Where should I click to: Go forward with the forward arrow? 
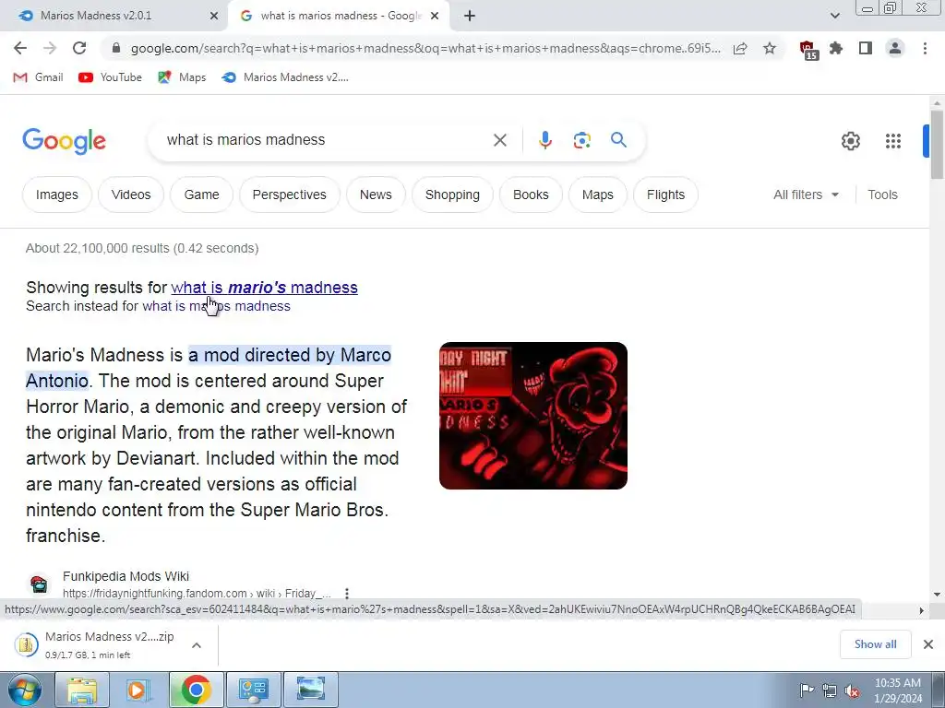[x=50, y=48]
